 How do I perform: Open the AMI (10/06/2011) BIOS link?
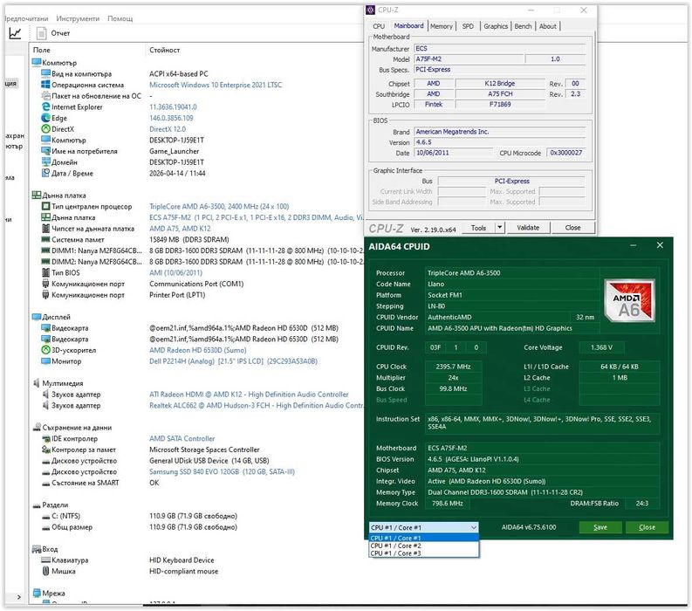[x=175, y=272]
